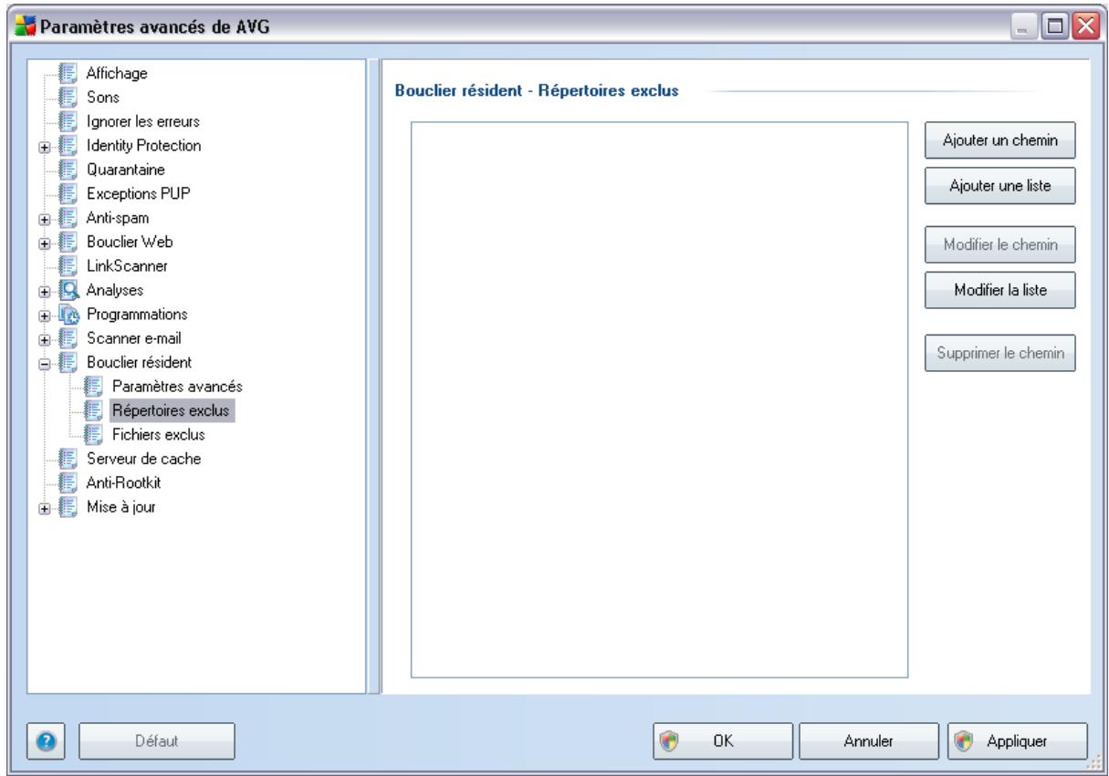
Task: Expand the Bouclier Web node
Action: [44, 243]
